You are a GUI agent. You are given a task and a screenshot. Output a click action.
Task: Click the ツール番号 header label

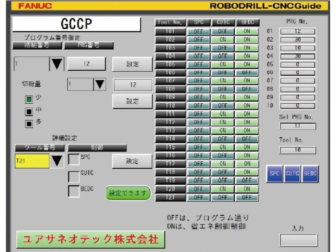[x=40, y=148]
